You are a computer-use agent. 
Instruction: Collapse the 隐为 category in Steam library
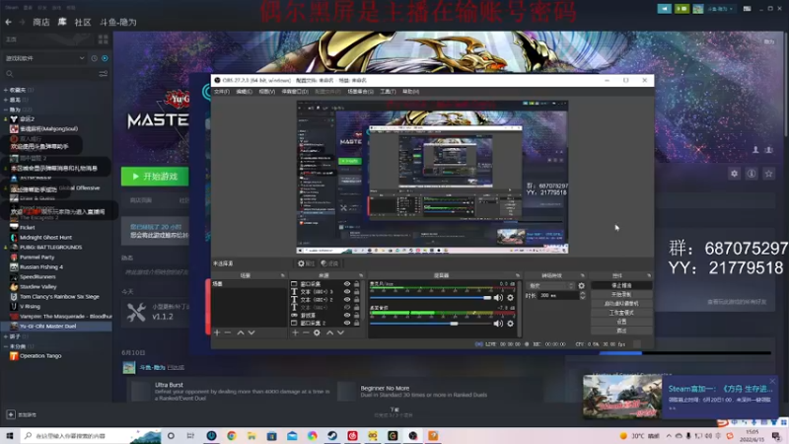[6, 110]
